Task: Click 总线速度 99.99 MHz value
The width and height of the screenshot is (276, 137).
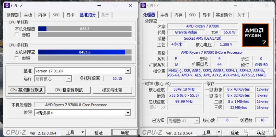Action: point(184,101)
